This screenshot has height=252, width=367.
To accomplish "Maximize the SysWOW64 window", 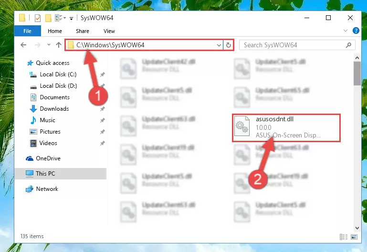I will pyautogui.click(x=328, y=18).
